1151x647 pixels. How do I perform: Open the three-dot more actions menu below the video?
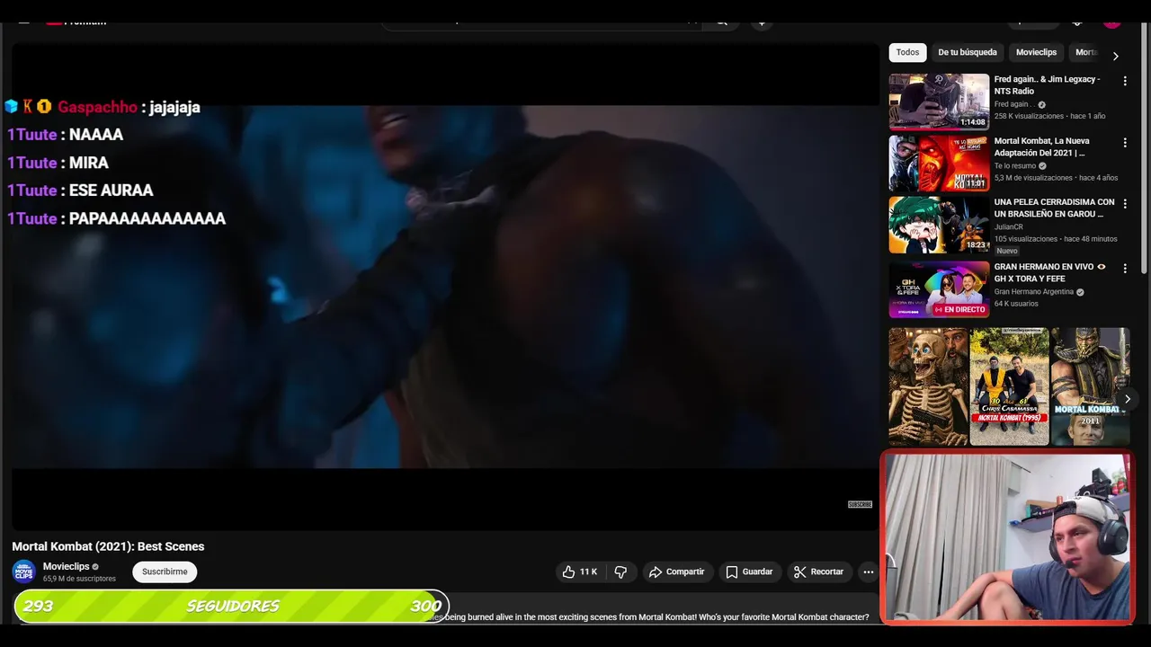pos(868,572)
